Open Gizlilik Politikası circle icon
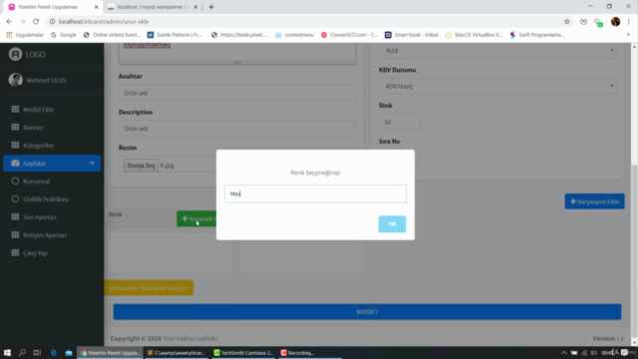 point(15,198)
